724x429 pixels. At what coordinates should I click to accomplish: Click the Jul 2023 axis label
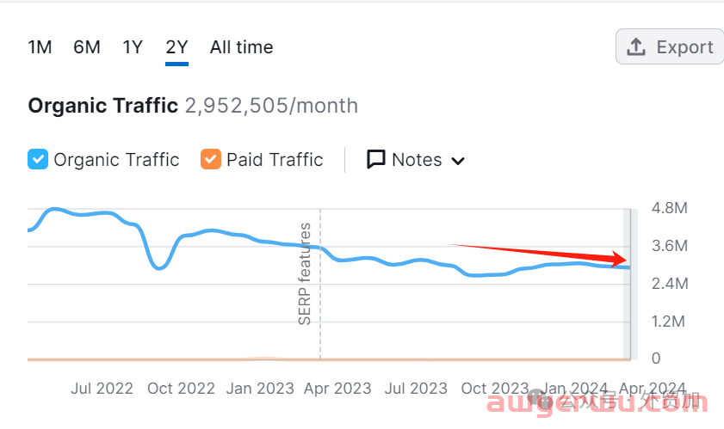click(x=416, y=389)
